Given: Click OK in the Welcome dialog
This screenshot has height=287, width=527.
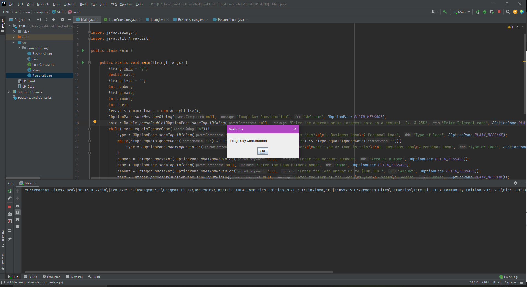Looking at the screenshot, I should [x=263, y=151].
